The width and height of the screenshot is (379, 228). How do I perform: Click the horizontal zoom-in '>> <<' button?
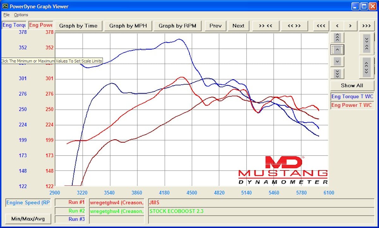coord(265,26)
